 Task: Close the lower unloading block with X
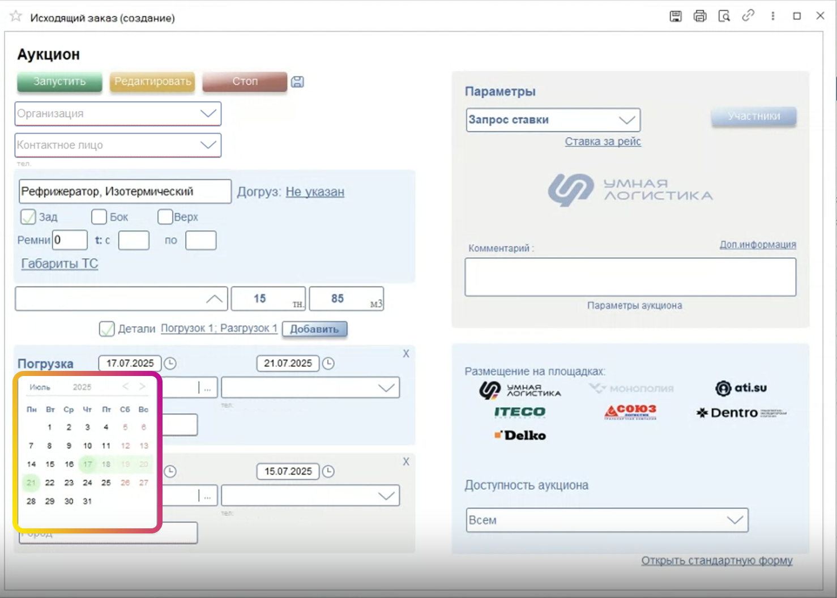406,462
